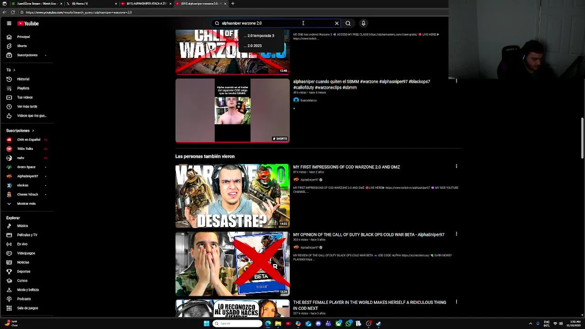Open Moda y belleza under Explorar
This screenshot has height=329, width=585.
pyautogui.click(x=27, y=290)
